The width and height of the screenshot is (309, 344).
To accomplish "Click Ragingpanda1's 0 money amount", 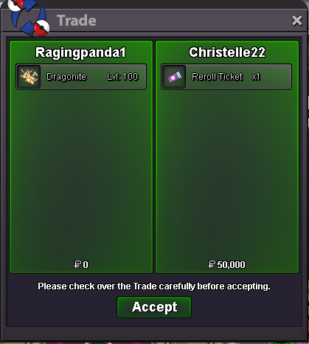I will [x=81, y=265].
